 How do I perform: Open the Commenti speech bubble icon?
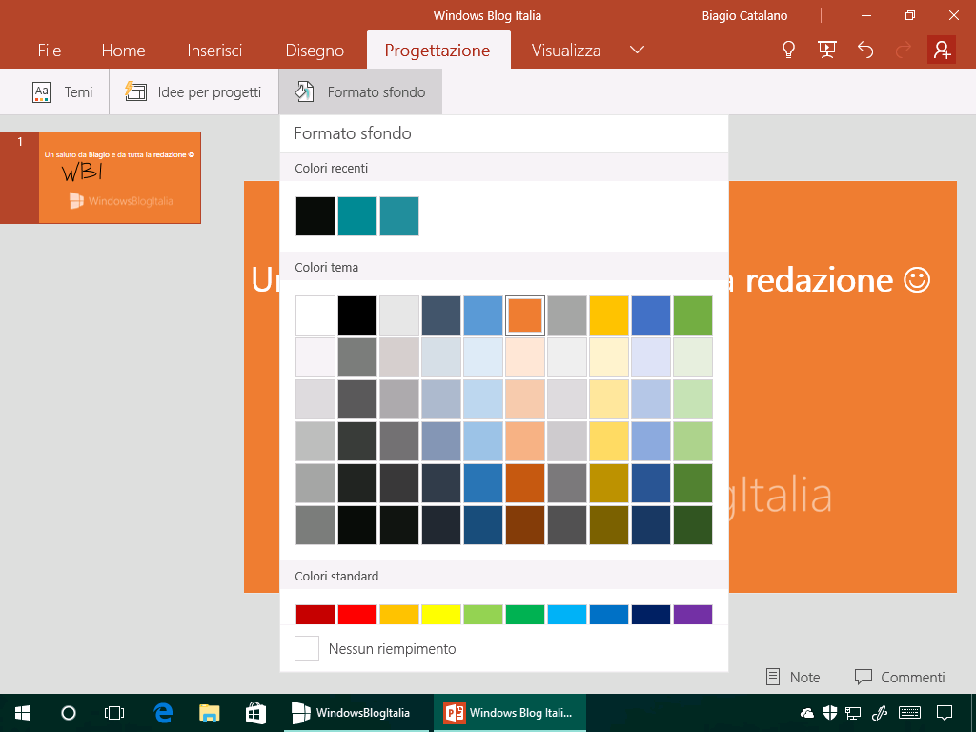tap(864, 678)
